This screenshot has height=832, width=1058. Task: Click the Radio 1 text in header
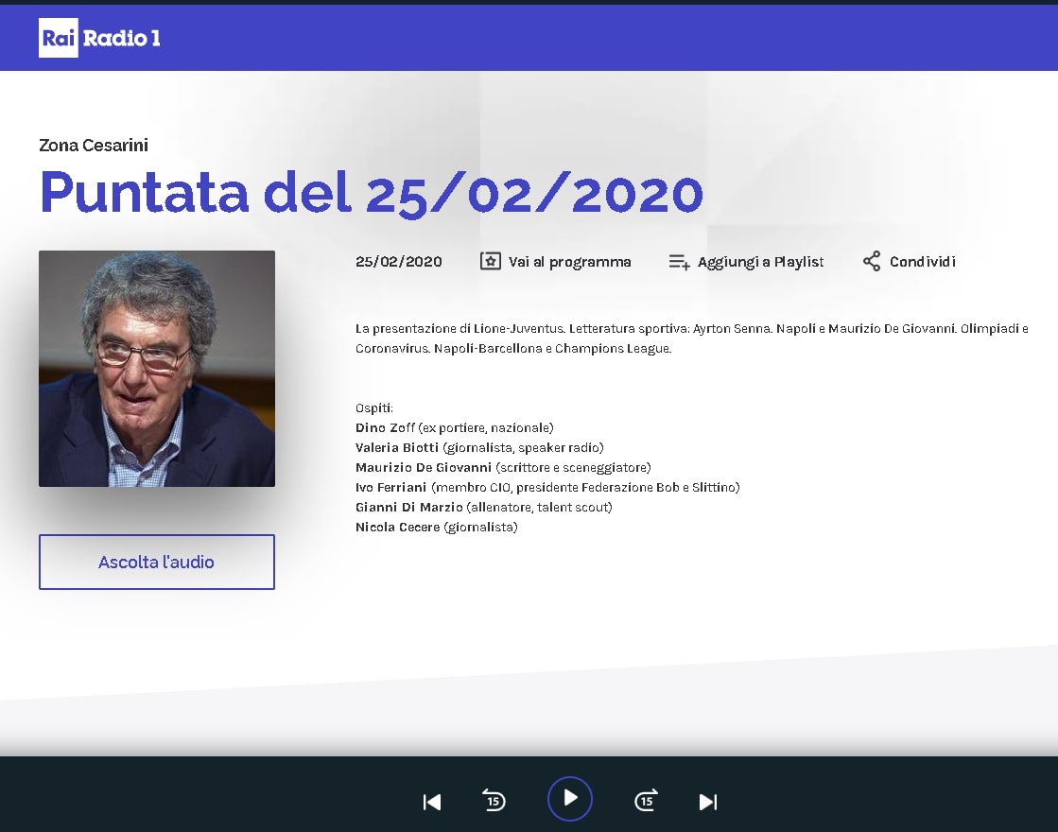click(x=122, y=38)
